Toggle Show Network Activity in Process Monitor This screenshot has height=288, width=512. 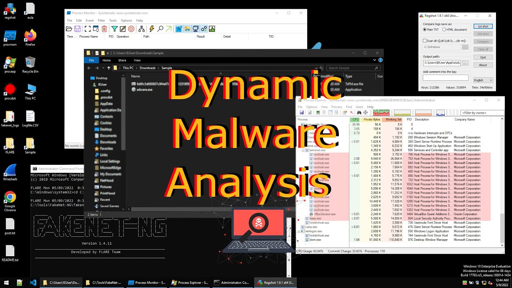tap(195, 29)
